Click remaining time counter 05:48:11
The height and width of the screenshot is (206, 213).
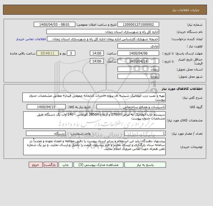click(48, 53)
